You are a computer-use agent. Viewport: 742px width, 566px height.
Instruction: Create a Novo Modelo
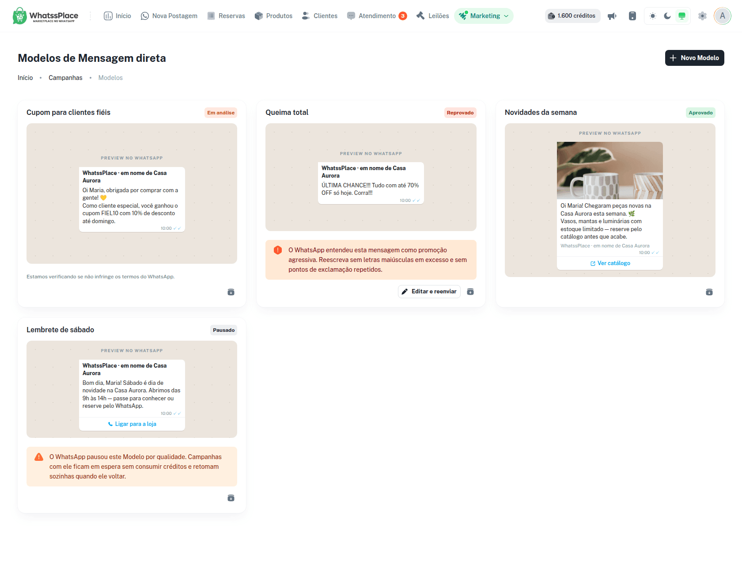694,58
